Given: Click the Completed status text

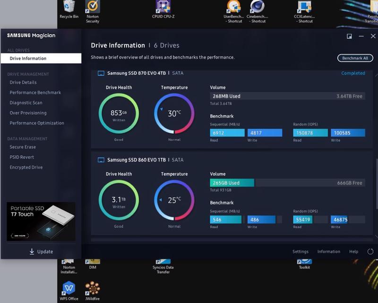Looking at the screenshot, I should pyautogui.click(x=353, y=73).
